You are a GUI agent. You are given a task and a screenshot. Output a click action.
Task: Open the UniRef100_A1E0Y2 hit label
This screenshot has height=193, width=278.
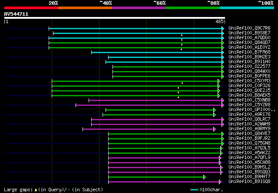point(249,47)
